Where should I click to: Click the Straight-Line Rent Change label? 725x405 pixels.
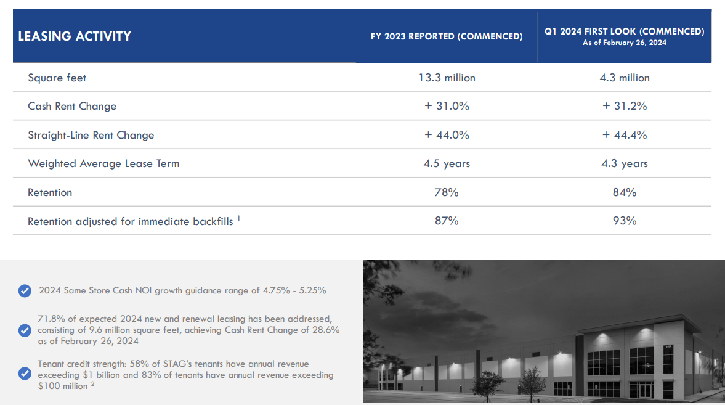[x=91, y=135]
